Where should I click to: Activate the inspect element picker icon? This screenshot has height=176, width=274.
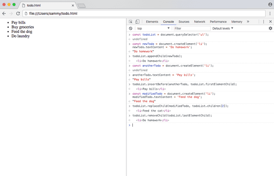tap(130, 22)
